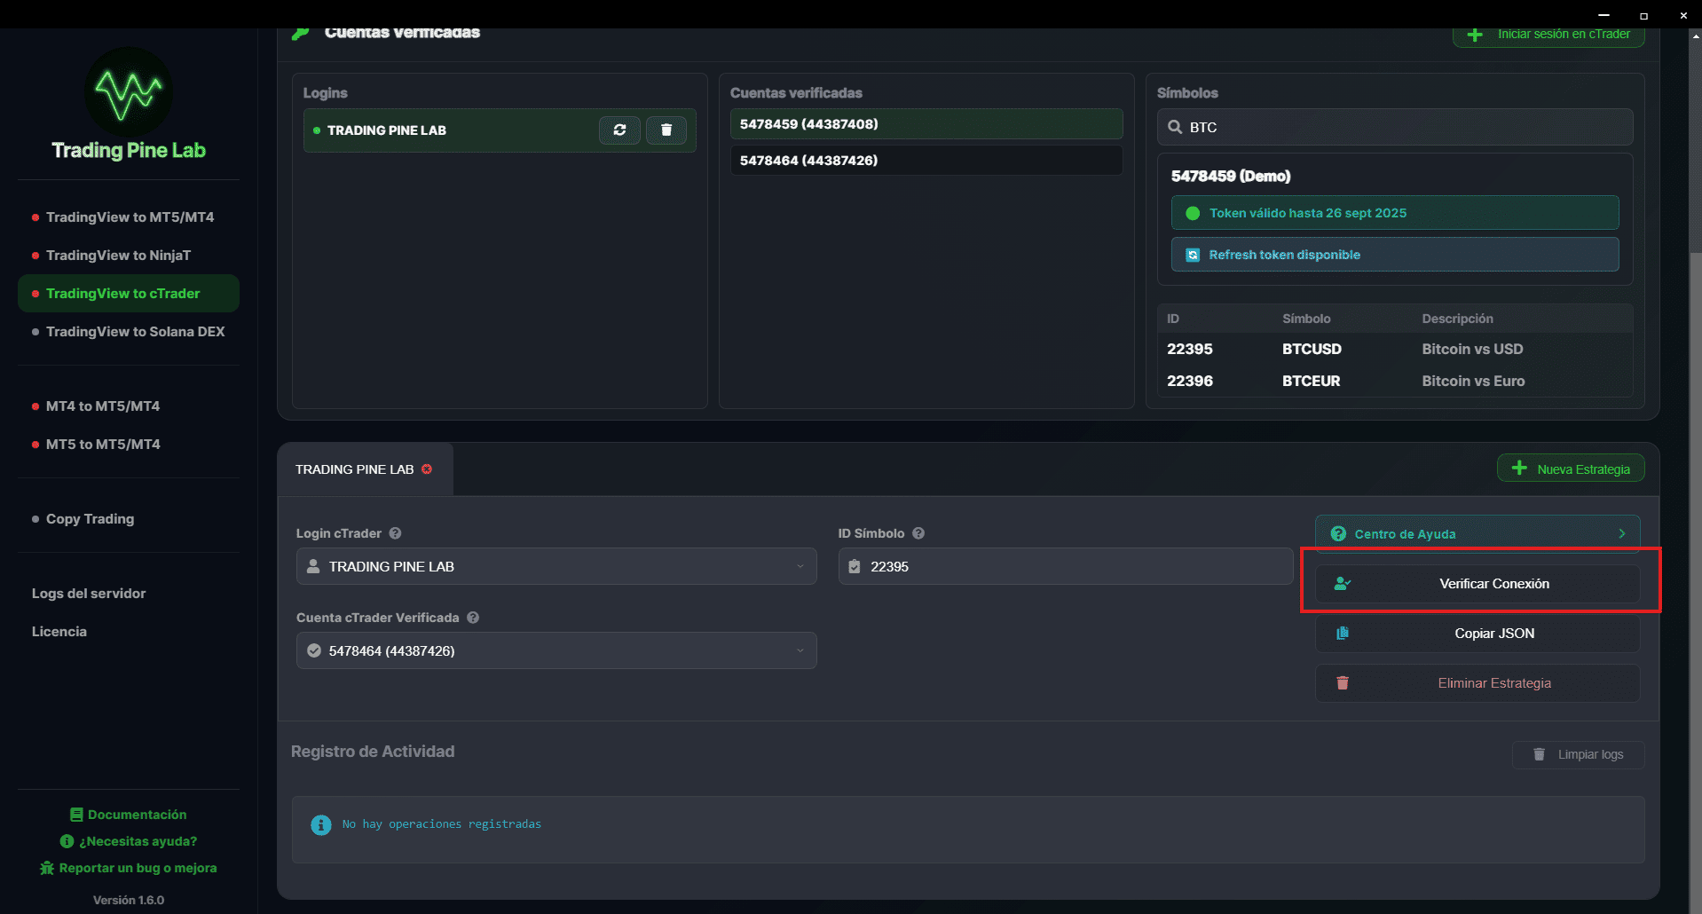Click the green token status indicator dot
The height and width of the screenshot is (914, 1702).
click(1193, 213)
